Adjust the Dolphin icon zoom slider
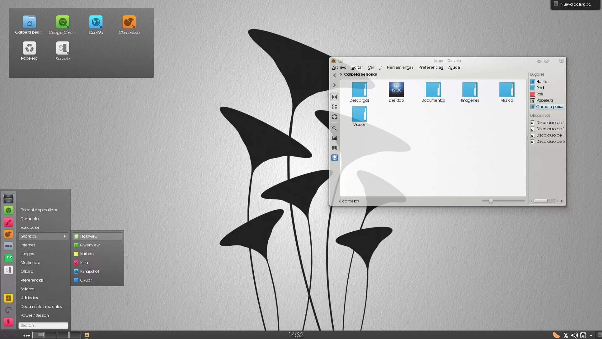Viewport: 602px width, 339px height. 491,201
